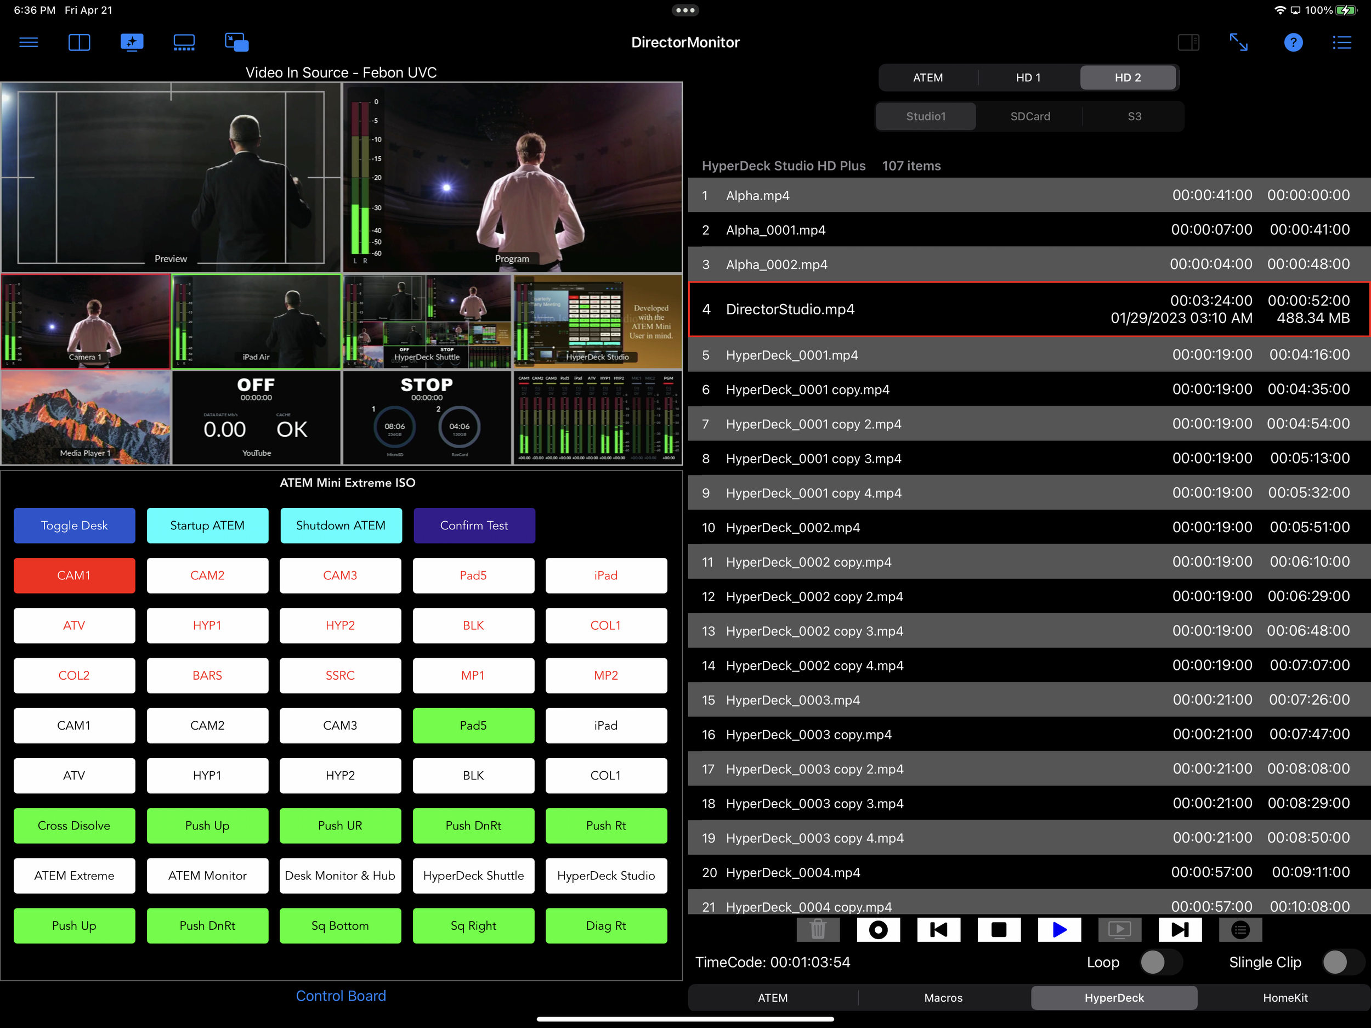Click the Toggle Desk button
Image resolution: width=1371 pixels, height=1028 pixels.
pyautogui.click(x=75, y=525)
